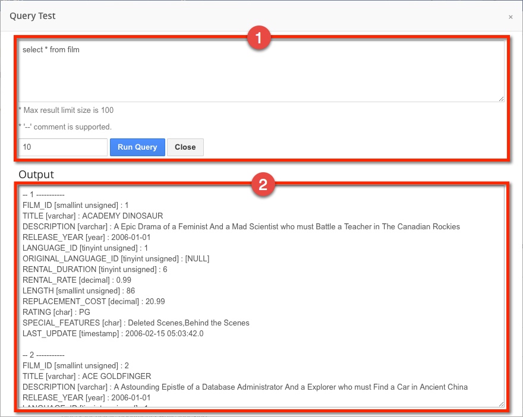Click the Query Test dialog title
This screenshot has height=417, width=523.
point(32,16)
